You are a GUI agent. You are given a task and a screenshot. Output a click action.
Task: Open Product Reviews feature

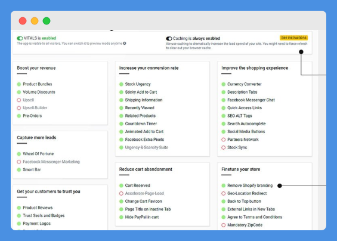pyautogui.click(x=38, y=208)
